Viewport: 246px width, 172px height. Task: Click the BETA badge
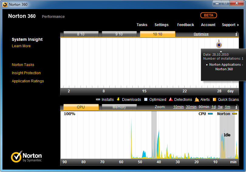pos(209,15)
